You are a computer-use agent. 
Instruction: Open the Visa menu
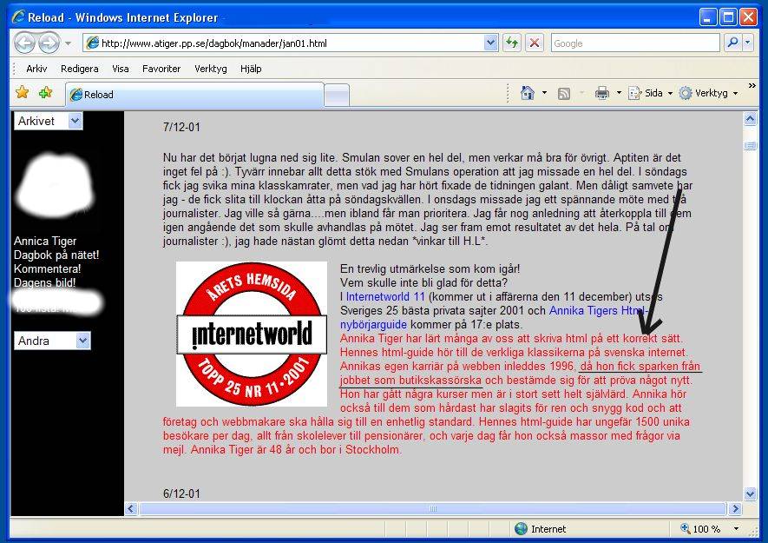121,69
